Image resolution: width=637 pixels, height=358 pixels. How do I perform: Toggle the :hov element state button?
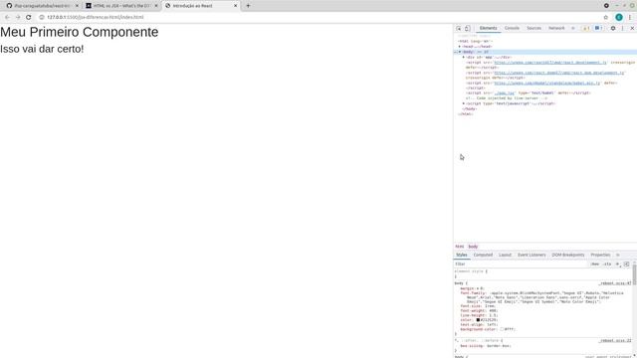(x=595, y=265)
